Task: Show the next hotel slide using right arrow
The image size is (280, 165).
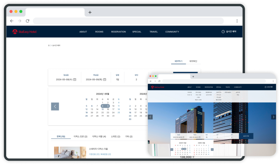Action: [273, 117]
